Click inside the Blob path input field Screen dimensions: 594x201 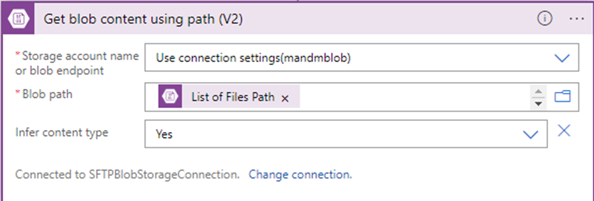pos(415,97)
